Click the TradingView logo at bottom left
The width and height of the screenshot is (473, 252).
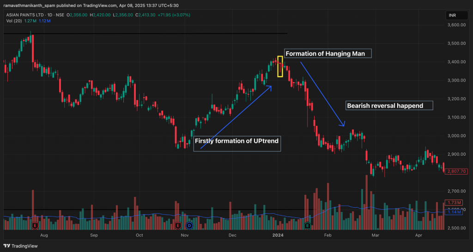pyautogui.click(x=20, y=246)
